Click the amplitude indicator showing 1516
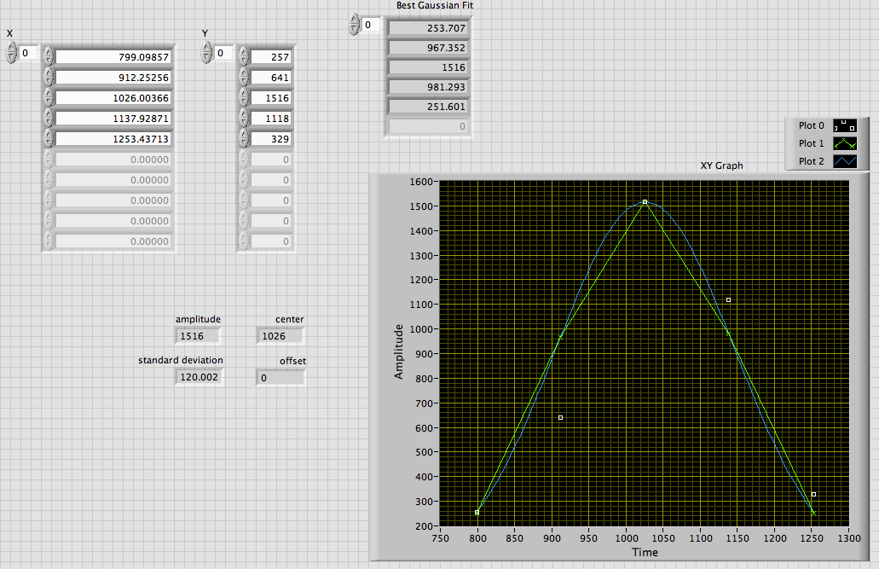 [x=198, y=336]
